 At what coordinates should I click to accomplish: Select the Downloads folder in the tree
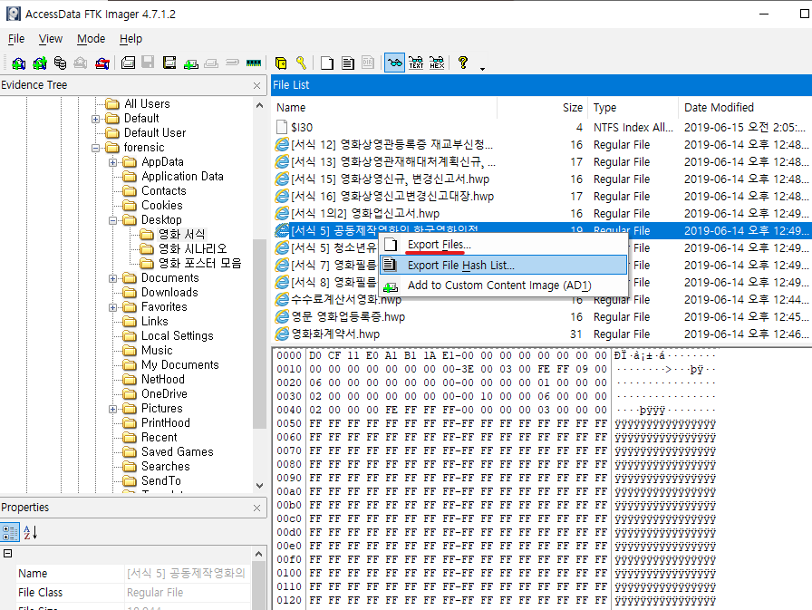coord(169,292)
